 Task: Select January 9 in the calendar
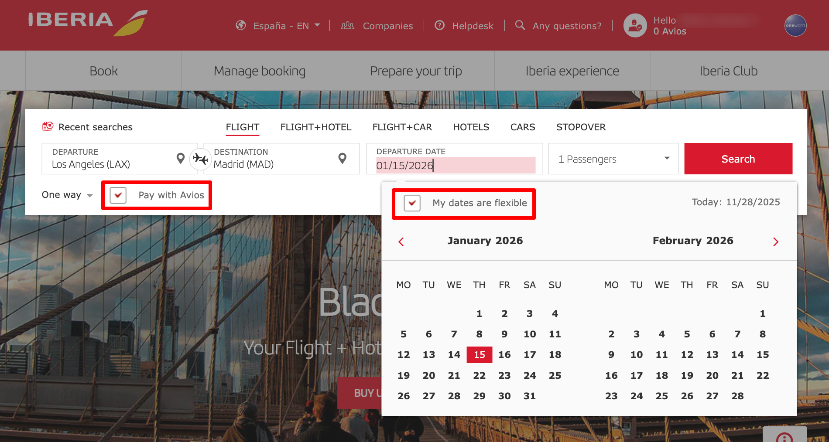[504, 334]
